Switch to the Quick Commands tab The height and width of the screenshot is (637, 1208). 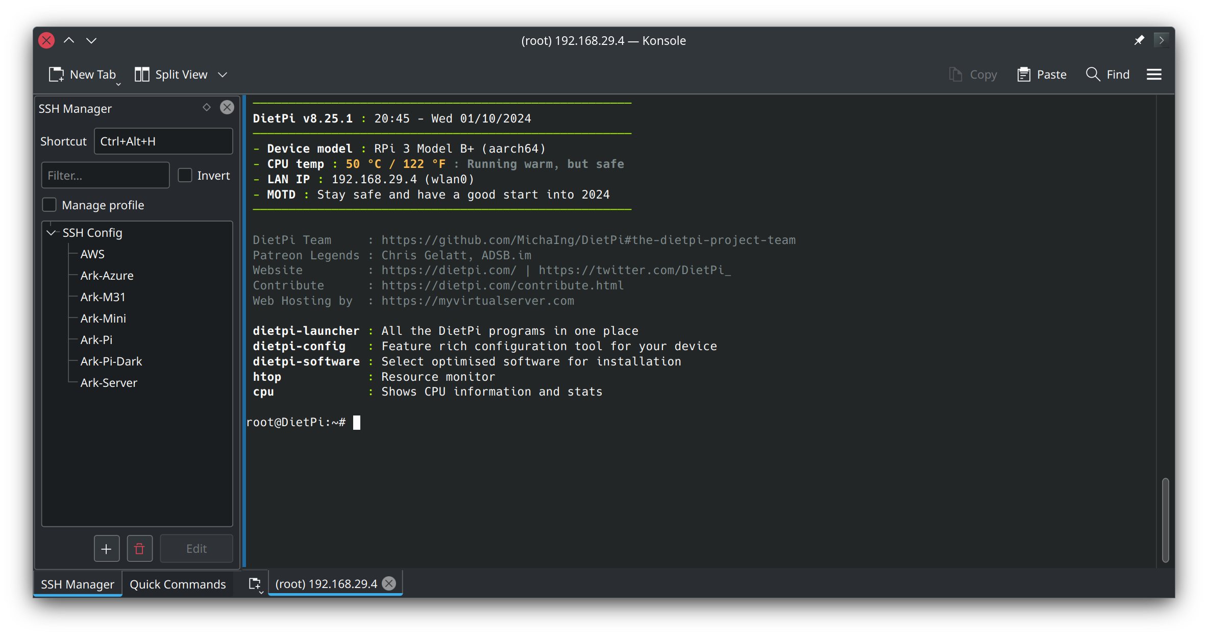[178, 584]
